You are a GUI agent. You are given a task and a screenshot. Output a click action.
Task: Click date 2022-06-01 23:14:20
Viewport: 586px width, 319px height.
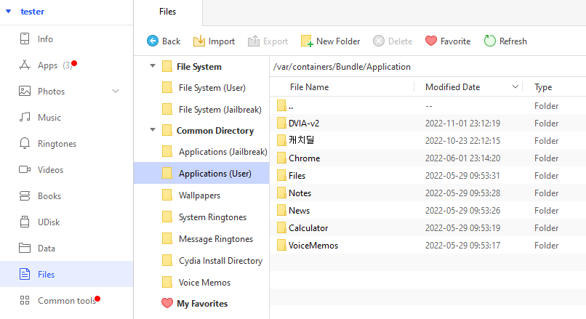click(462, 158)
